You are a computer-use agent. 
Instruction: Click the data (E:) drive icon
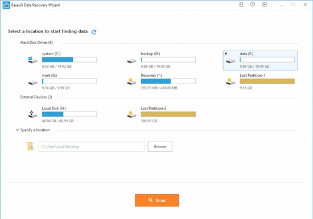(230, 61)
